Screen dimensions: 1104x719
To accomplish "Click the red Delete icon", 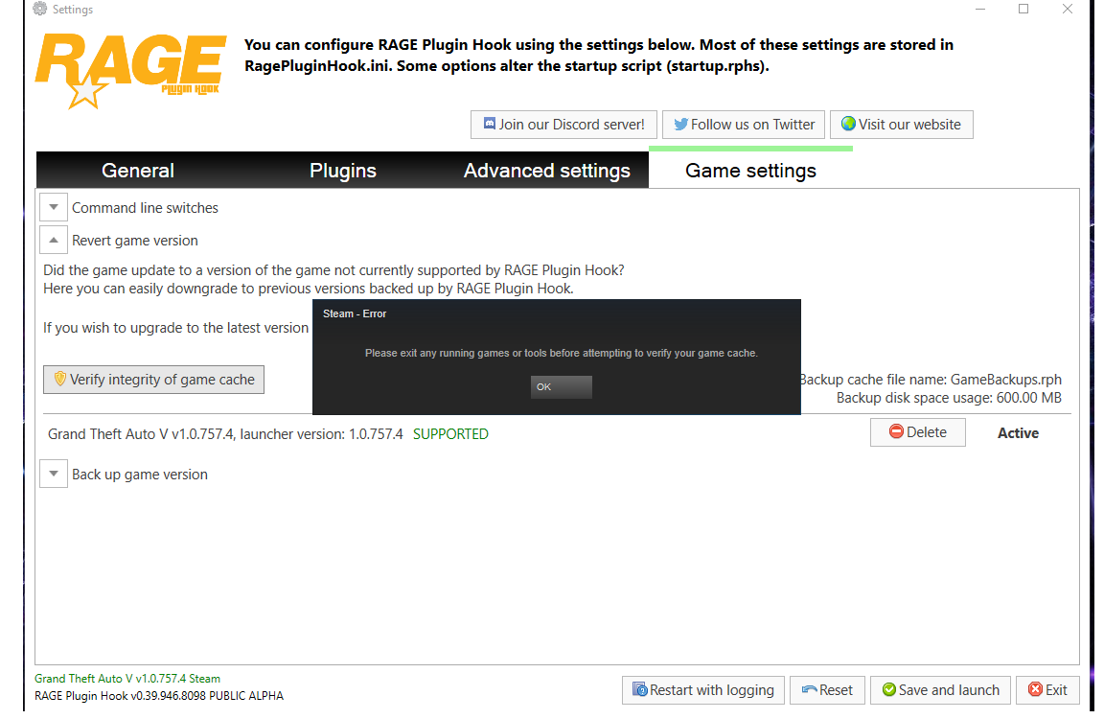I will 896,432.
